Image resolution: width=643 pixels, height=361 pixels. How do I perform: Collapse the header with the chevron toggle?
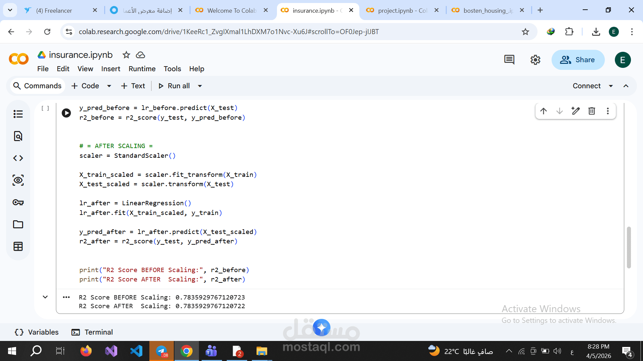pos(626,86)
